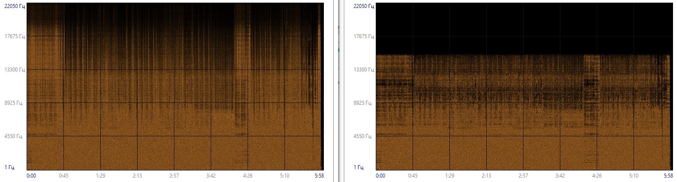The width and height of the screenshot is (677, 182).
Task: Click the 5:58 end time on left spectrogram
Action: tap(319, 176)
